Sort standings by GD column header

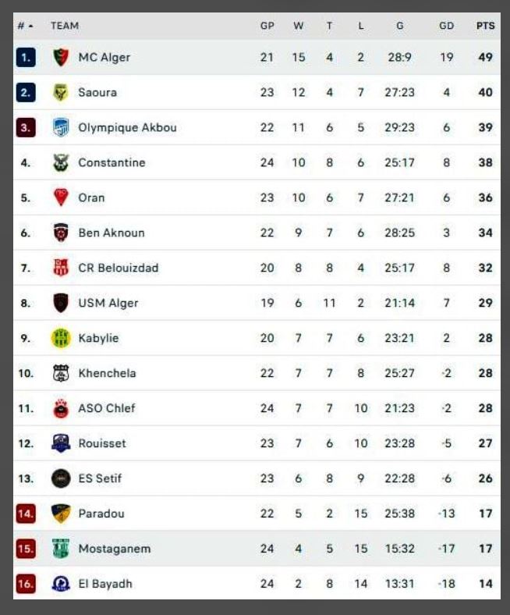pos(446,26)
